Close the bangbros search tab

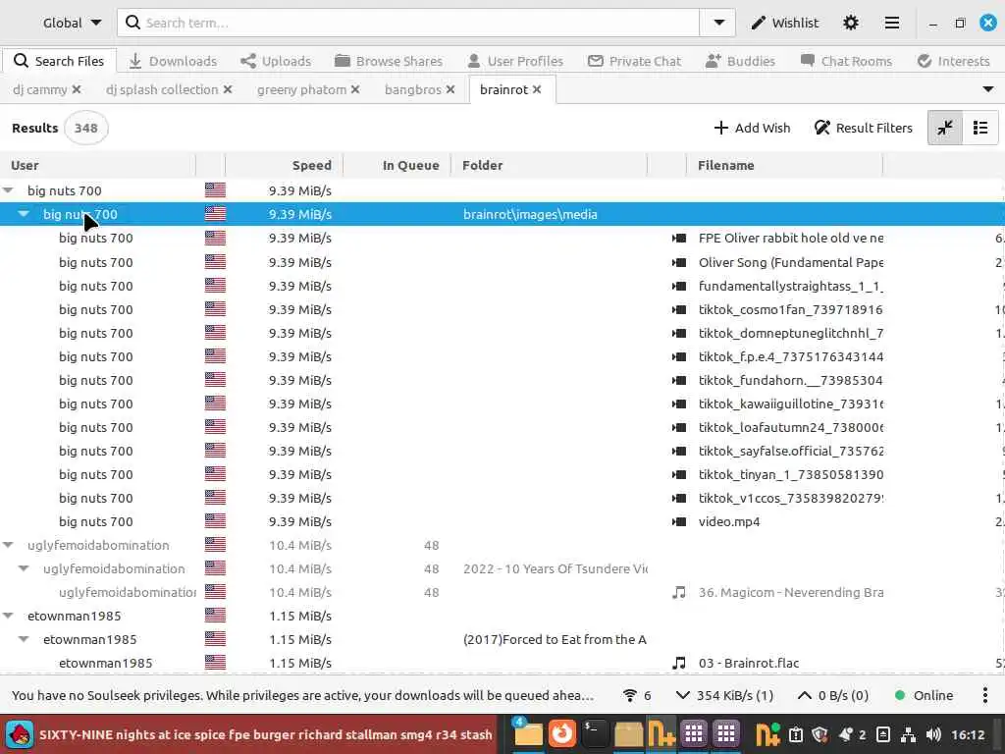click(450, 89)
